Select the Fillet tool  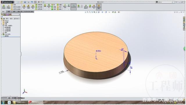click(45, 6)
